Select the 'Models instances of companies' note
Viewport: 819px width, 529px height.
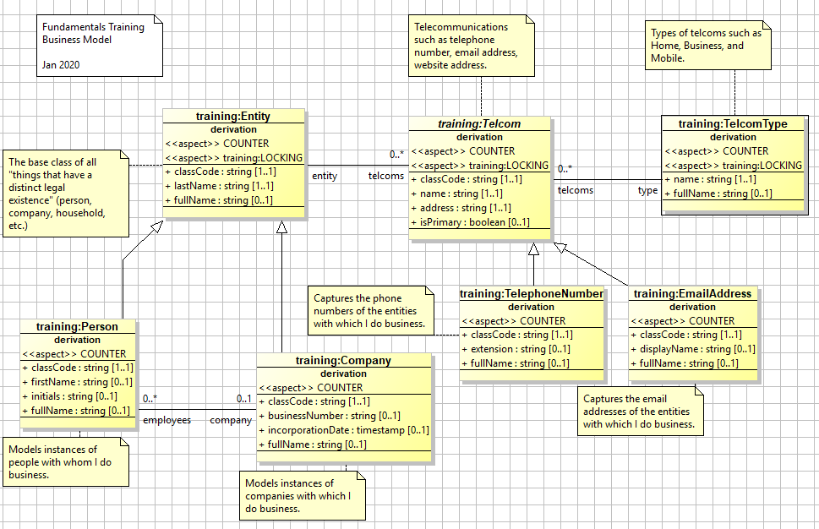point(303,496)
